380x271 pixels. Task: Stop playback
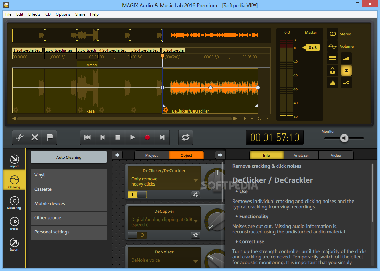(x=117, y=137)
